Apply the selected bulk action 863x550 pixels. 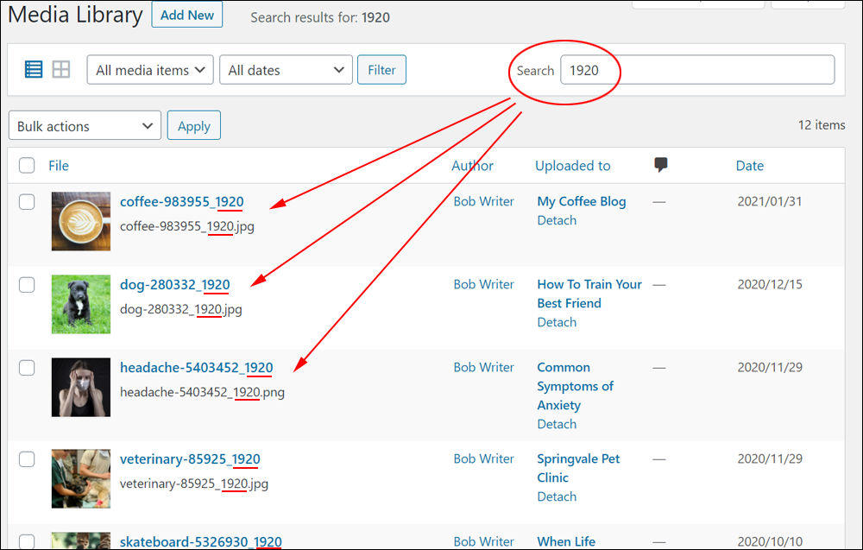tap(193, 125)
